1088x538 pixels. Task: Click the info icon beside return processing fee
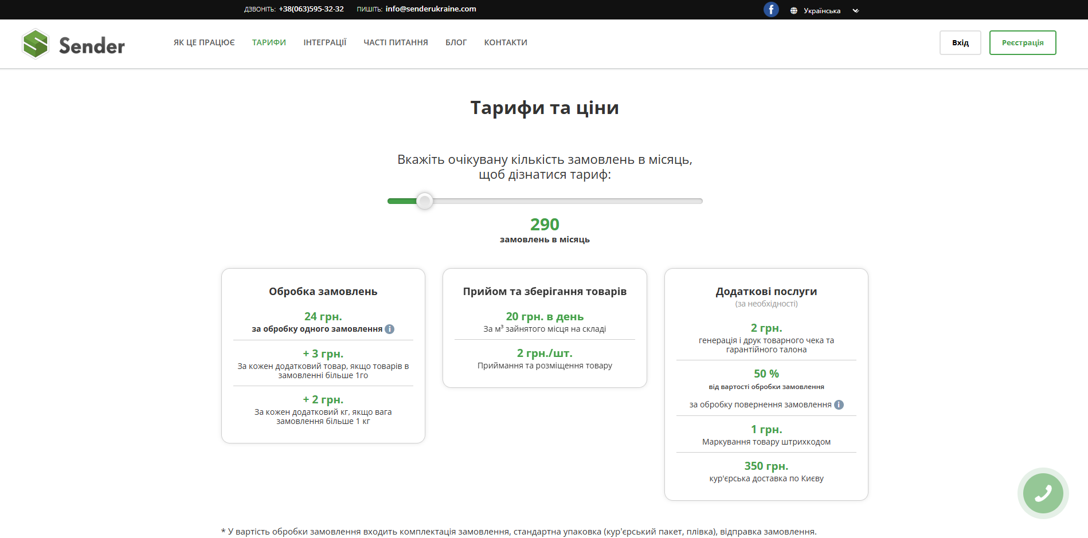839,404
